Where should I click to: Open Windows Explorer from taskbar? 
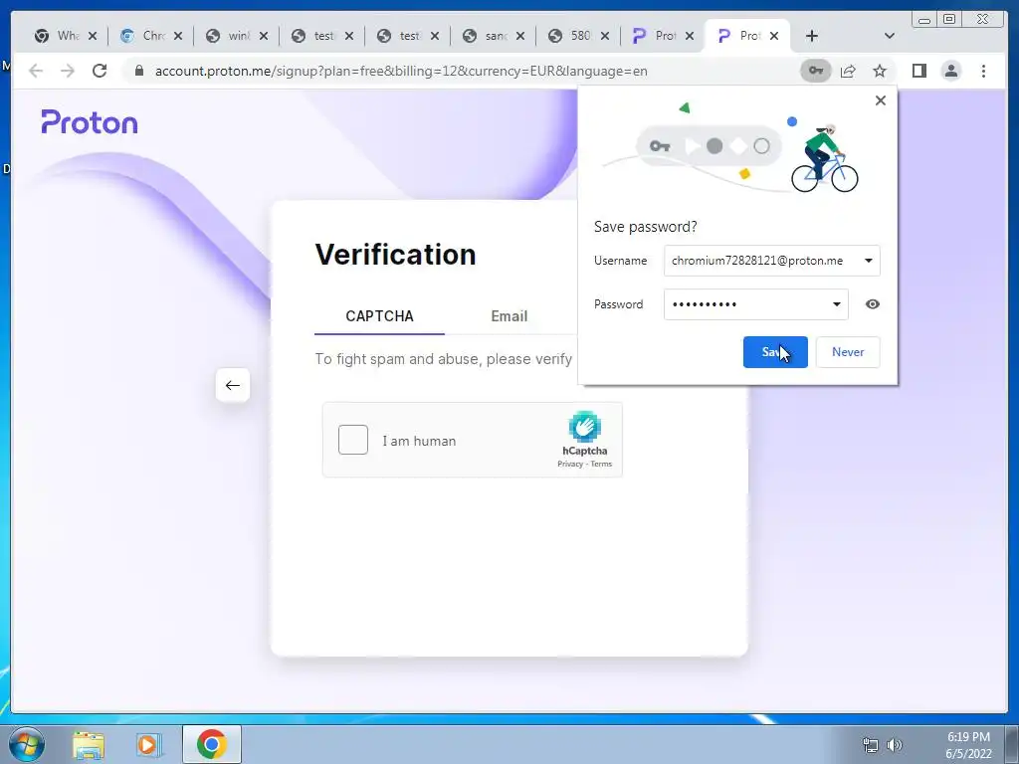(89, 744)
